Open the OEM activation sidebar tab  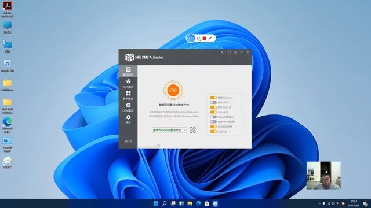tap(128, 107)
